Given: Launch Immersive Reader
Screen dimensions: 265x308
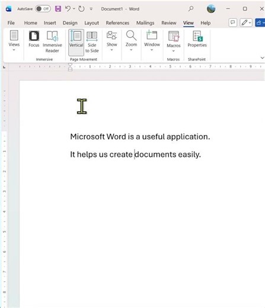Looking at the screenshot, I should (52, 41).
